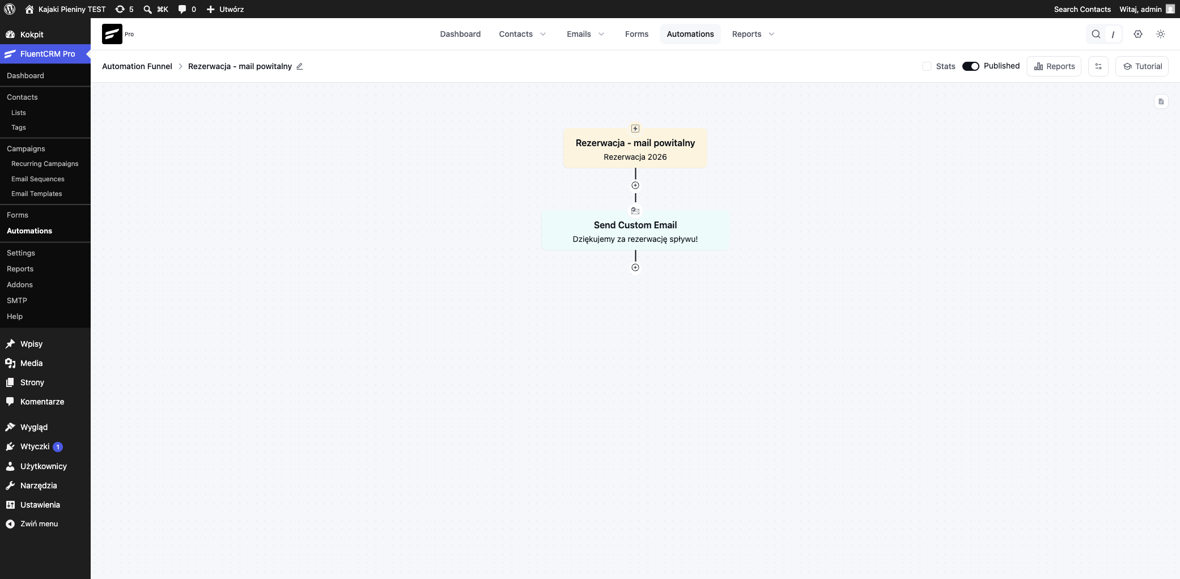Click the document icon at canvas corner

pos(1161,101)
